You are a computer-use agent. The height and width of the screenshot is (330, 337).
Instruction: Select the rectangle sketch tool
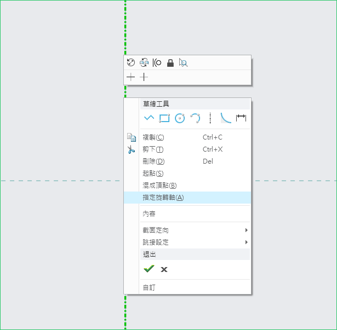pos(164,118)
